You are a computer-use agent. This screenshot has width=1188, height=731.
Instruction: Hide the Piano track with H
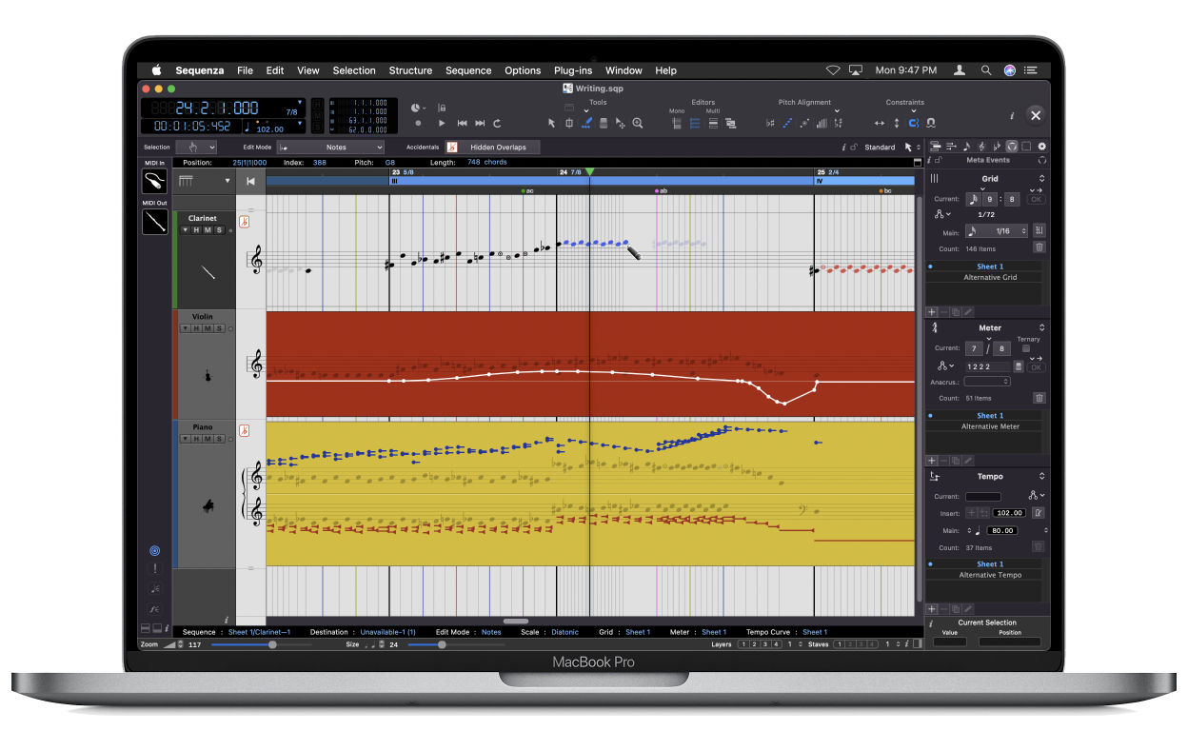pos(196,439)
